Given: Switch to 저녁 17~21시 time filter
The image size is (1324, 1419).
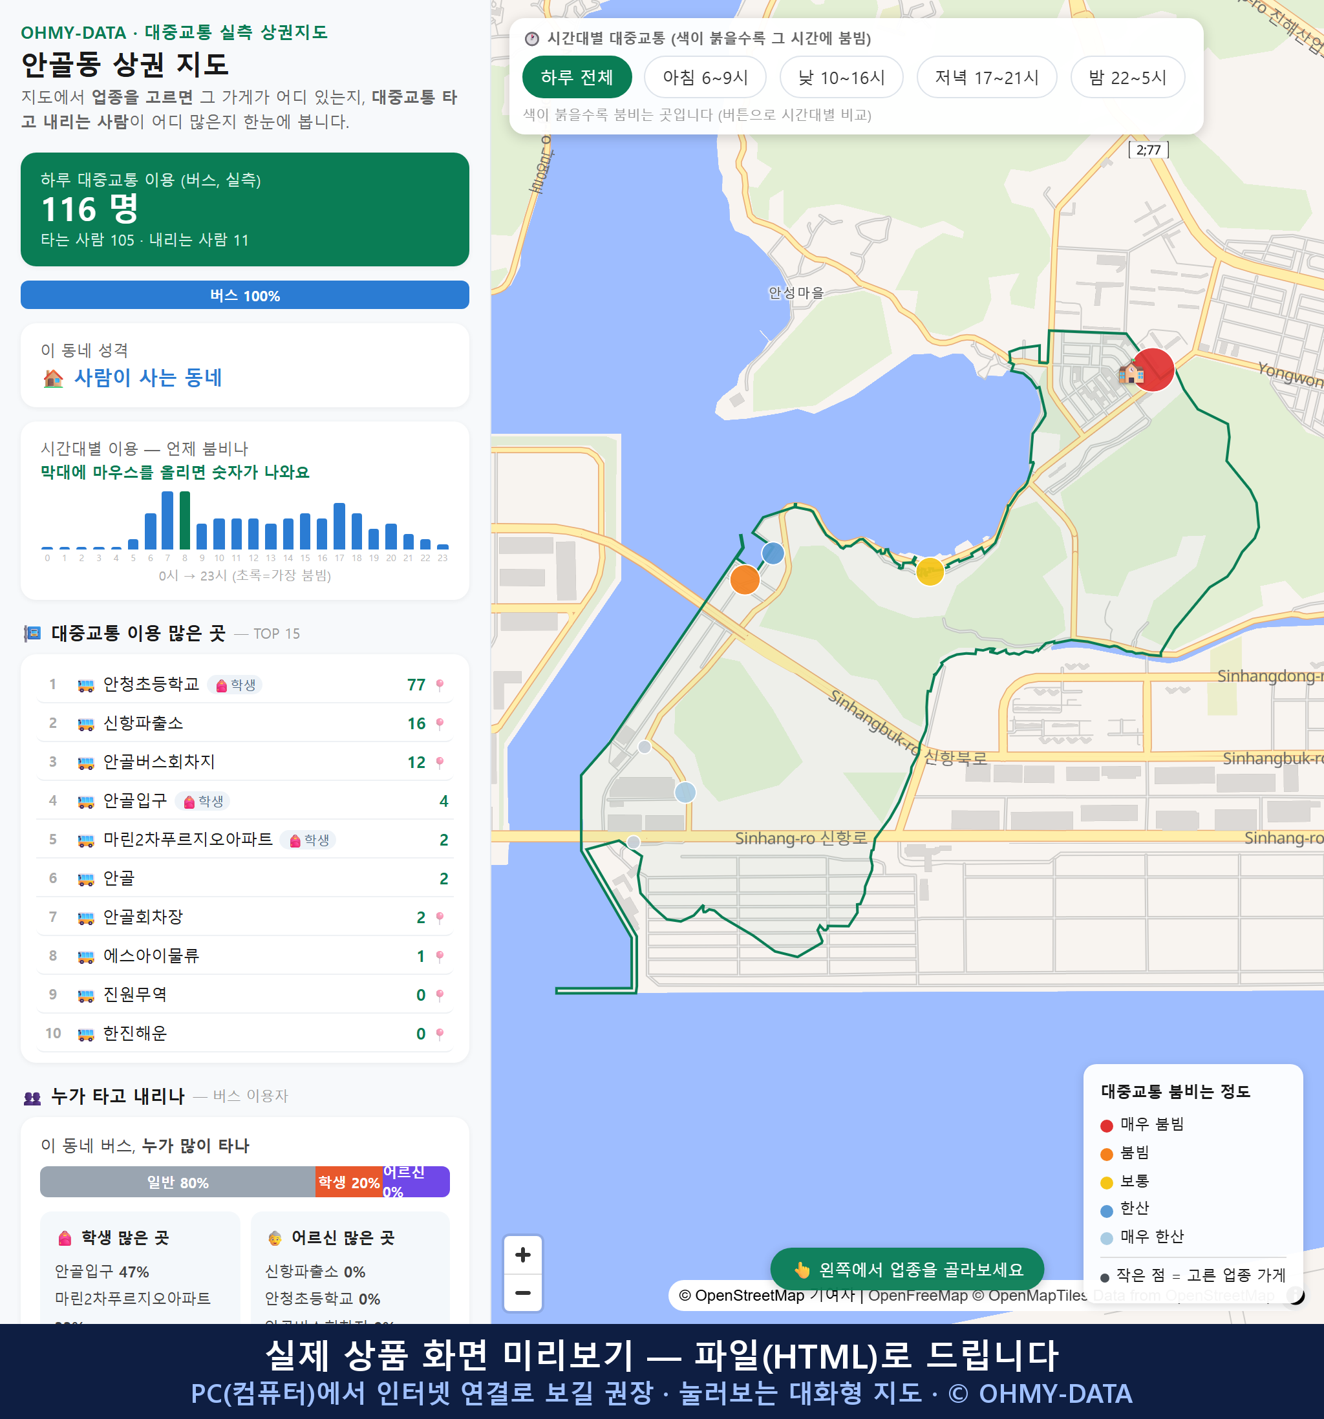Looking at the screenshot, I should pos(987,77).
